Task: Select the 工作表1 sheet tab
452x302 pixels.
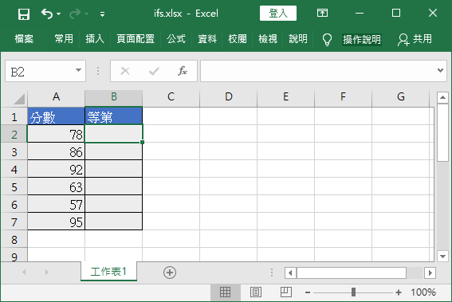Action: point(108,271)
